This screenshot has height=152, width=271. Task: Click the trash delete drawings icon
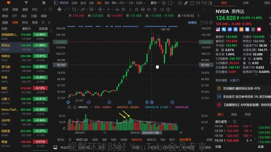pyautogui.click(x=155, y=9)
